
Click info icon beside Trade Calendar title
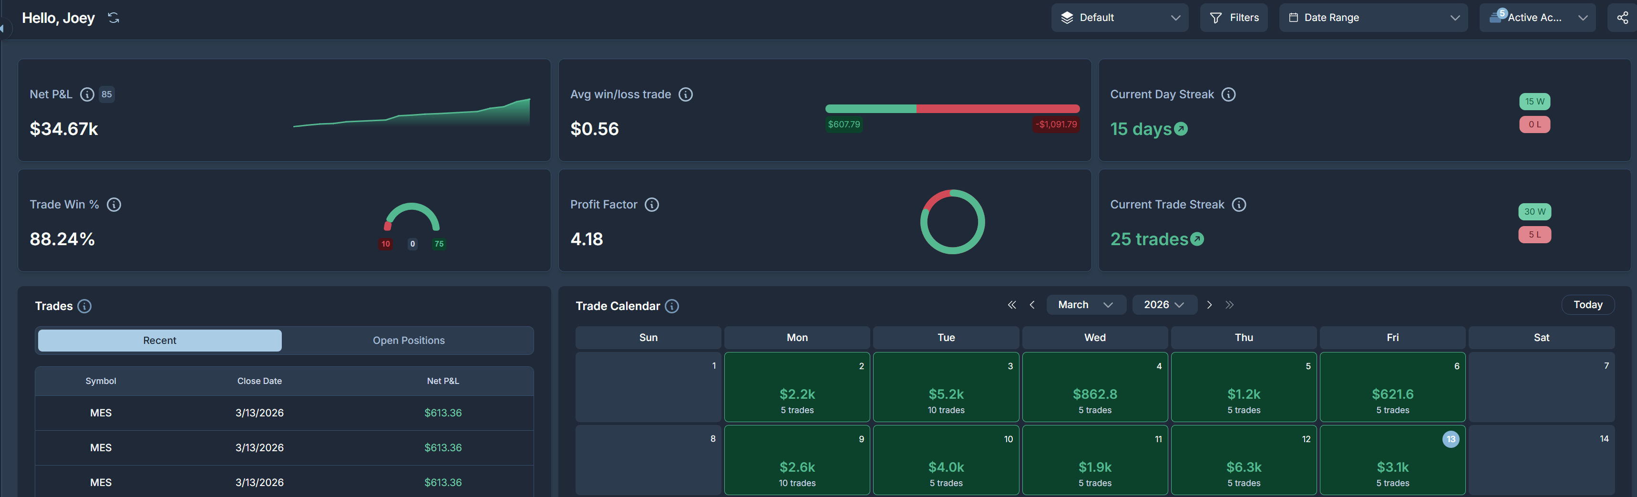pos(672,306)
